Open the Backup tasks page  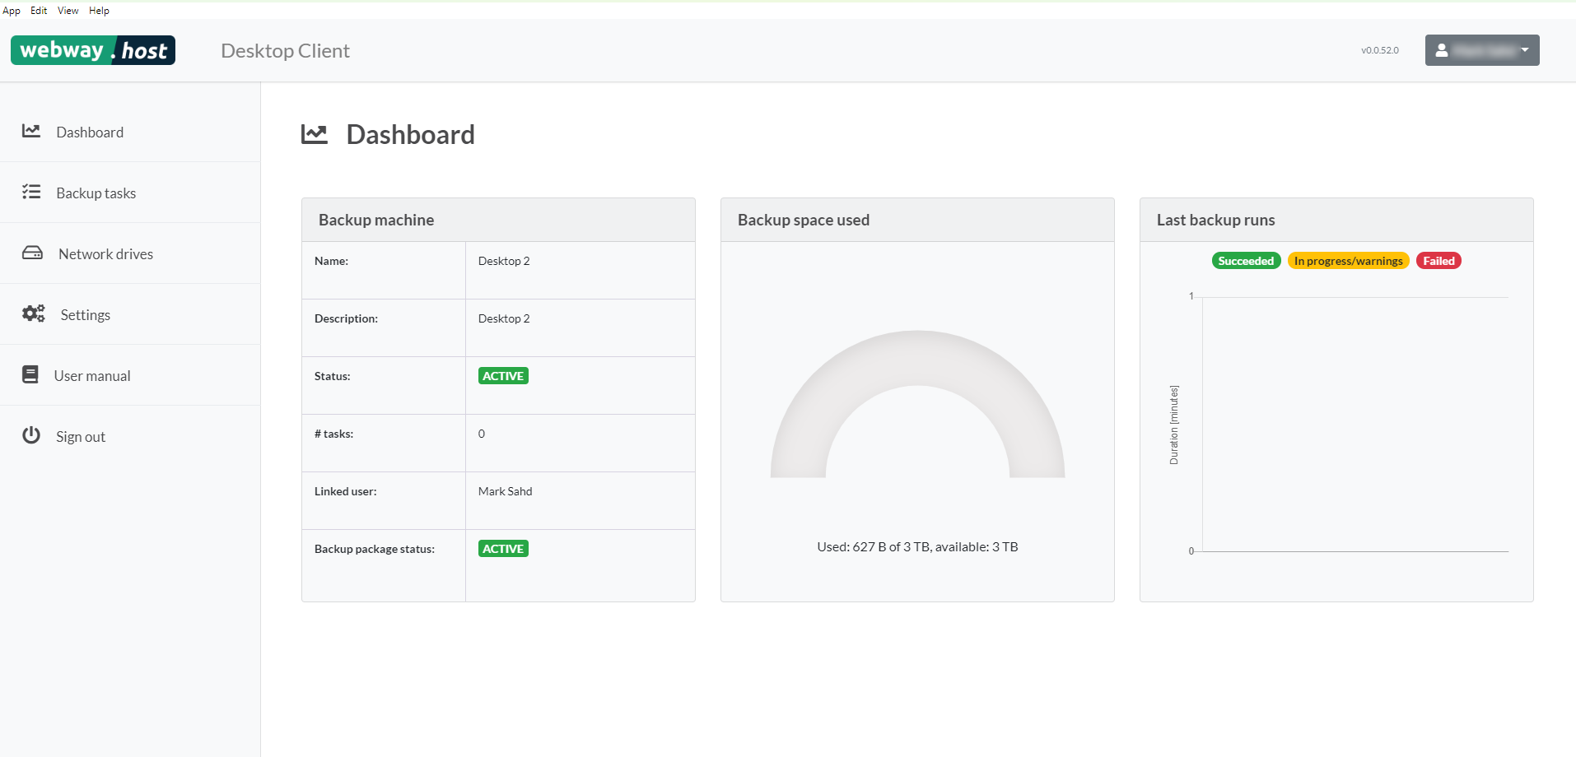(96, 192)
